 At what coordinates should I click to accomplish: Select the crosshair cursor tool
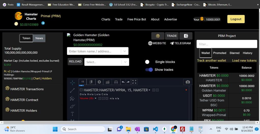(x=72, y=83)
